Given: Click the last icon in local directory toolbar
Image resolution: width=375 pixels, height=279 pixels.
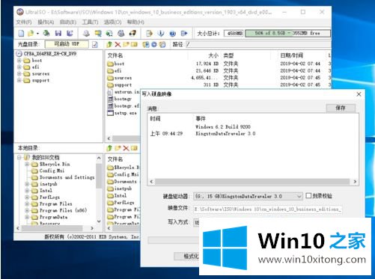Looking at the screenshot, I should tap(135, 148).
